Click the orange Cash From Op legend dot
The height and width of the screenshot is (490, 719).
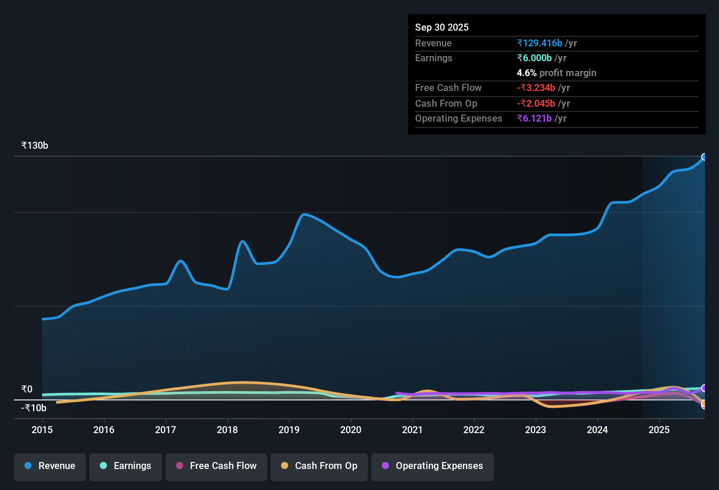(x=285, y=466)
